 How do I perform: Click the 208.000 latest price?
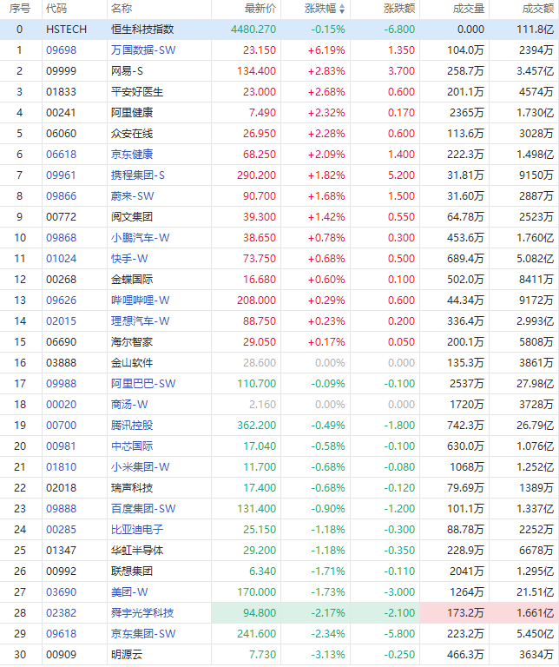click(x=256, y=300)
